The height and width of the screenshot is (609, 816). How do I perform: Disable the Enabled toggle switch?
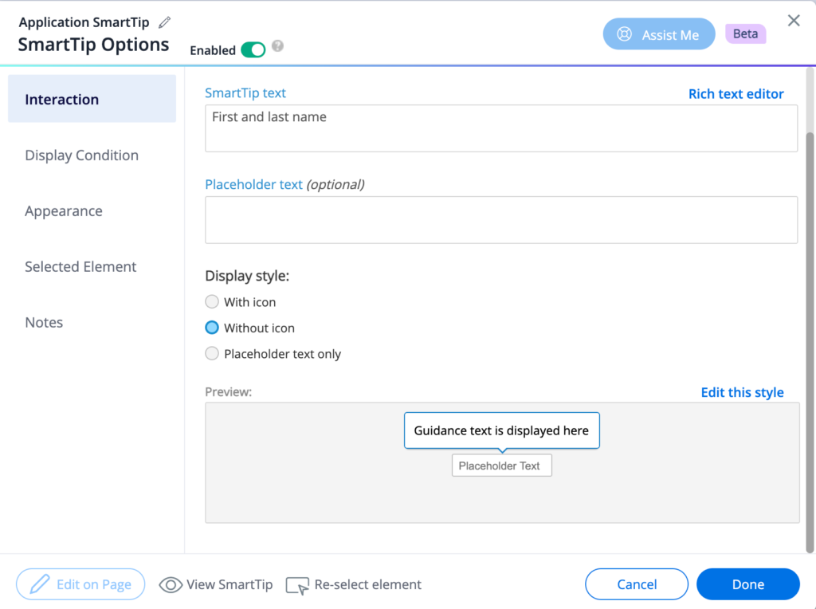(x=254, y=49)
